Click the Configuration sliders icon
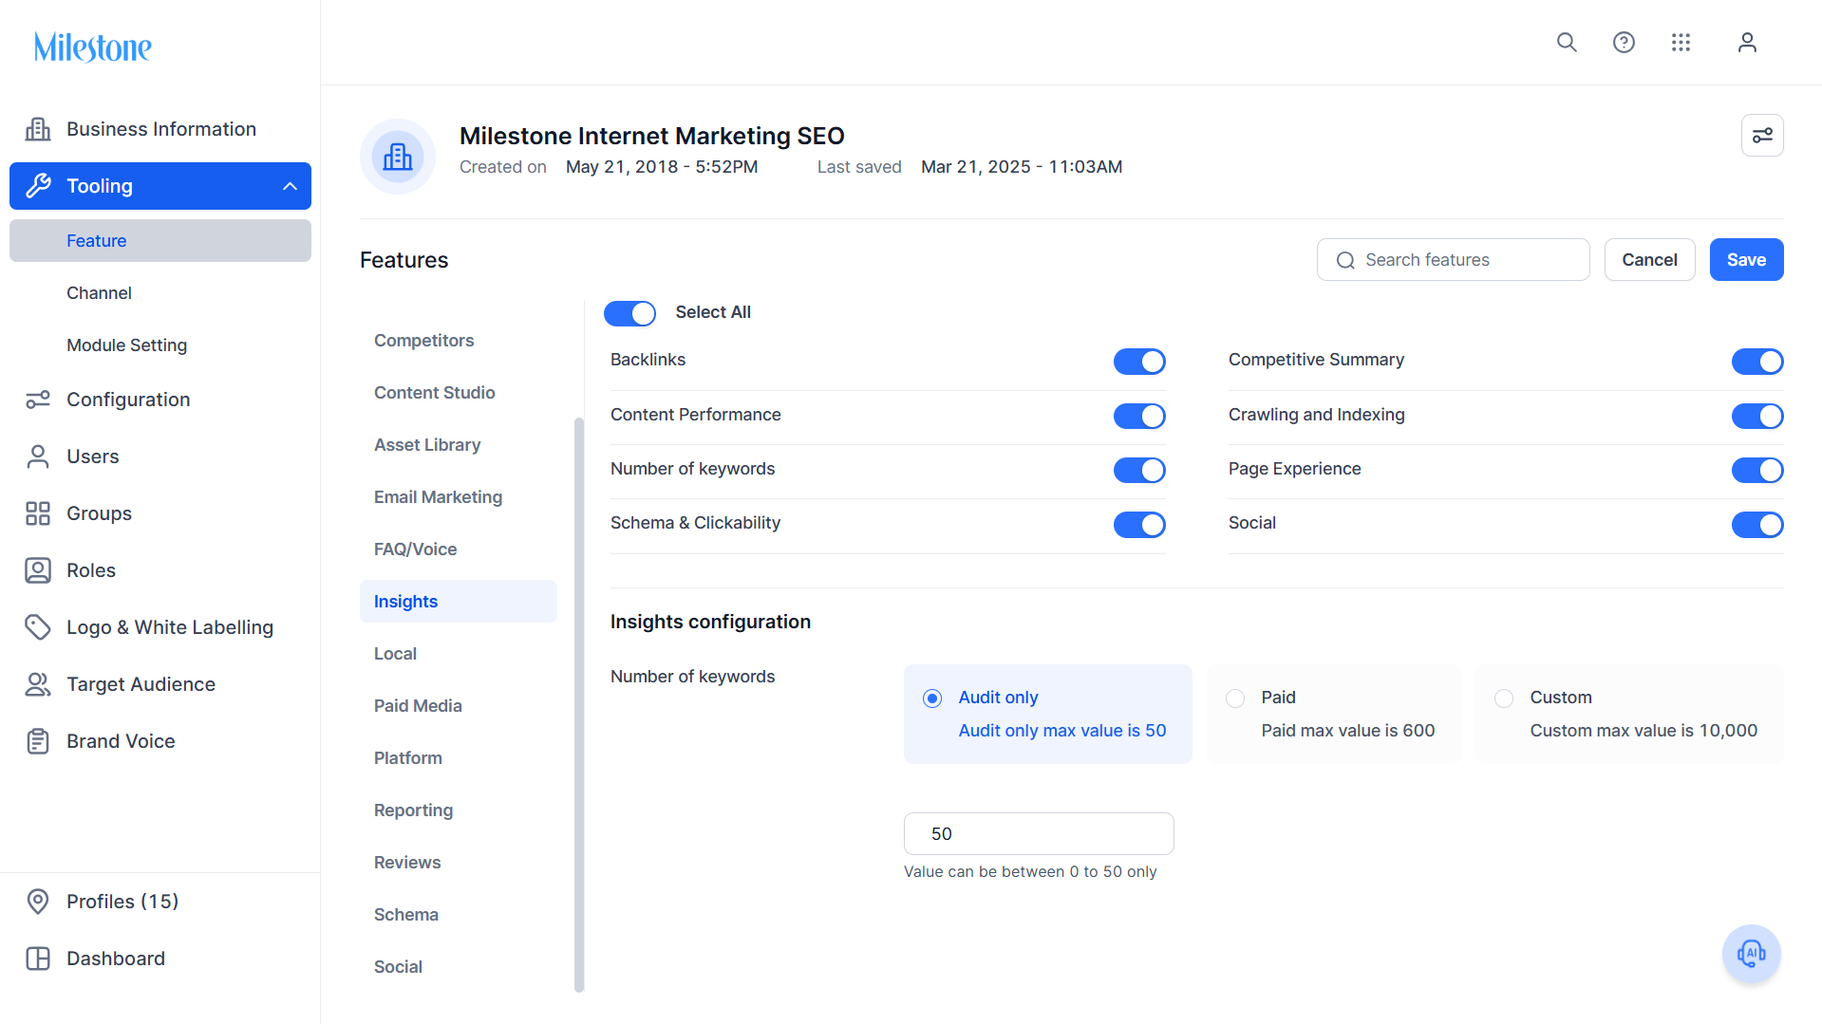This screenshot has width=1822, height=1024. [x=38, y=400]
